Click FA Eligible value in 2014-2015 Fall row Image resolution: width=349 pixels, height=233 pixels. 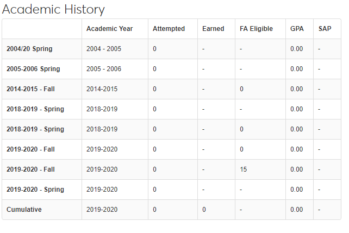click(x=241, y=89)
